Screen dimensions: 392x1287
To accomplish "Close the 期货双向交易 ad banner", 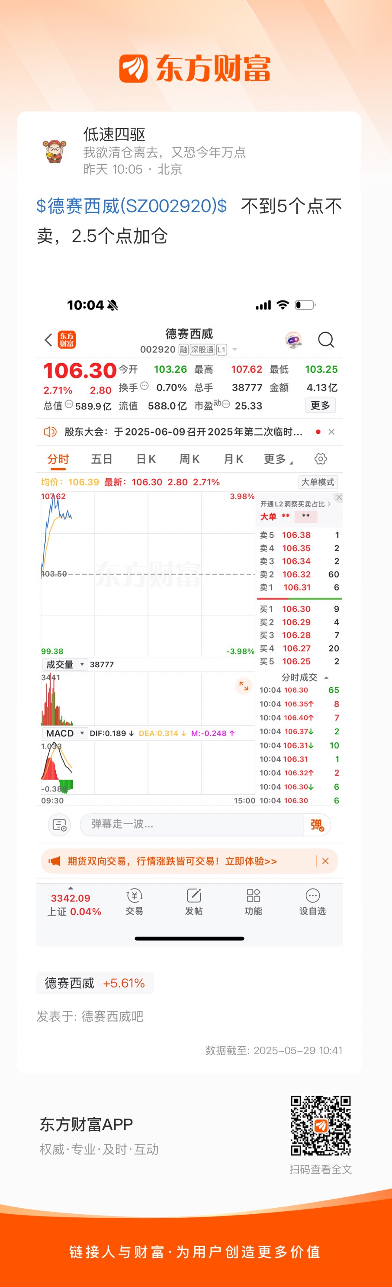I will (325, 861).
